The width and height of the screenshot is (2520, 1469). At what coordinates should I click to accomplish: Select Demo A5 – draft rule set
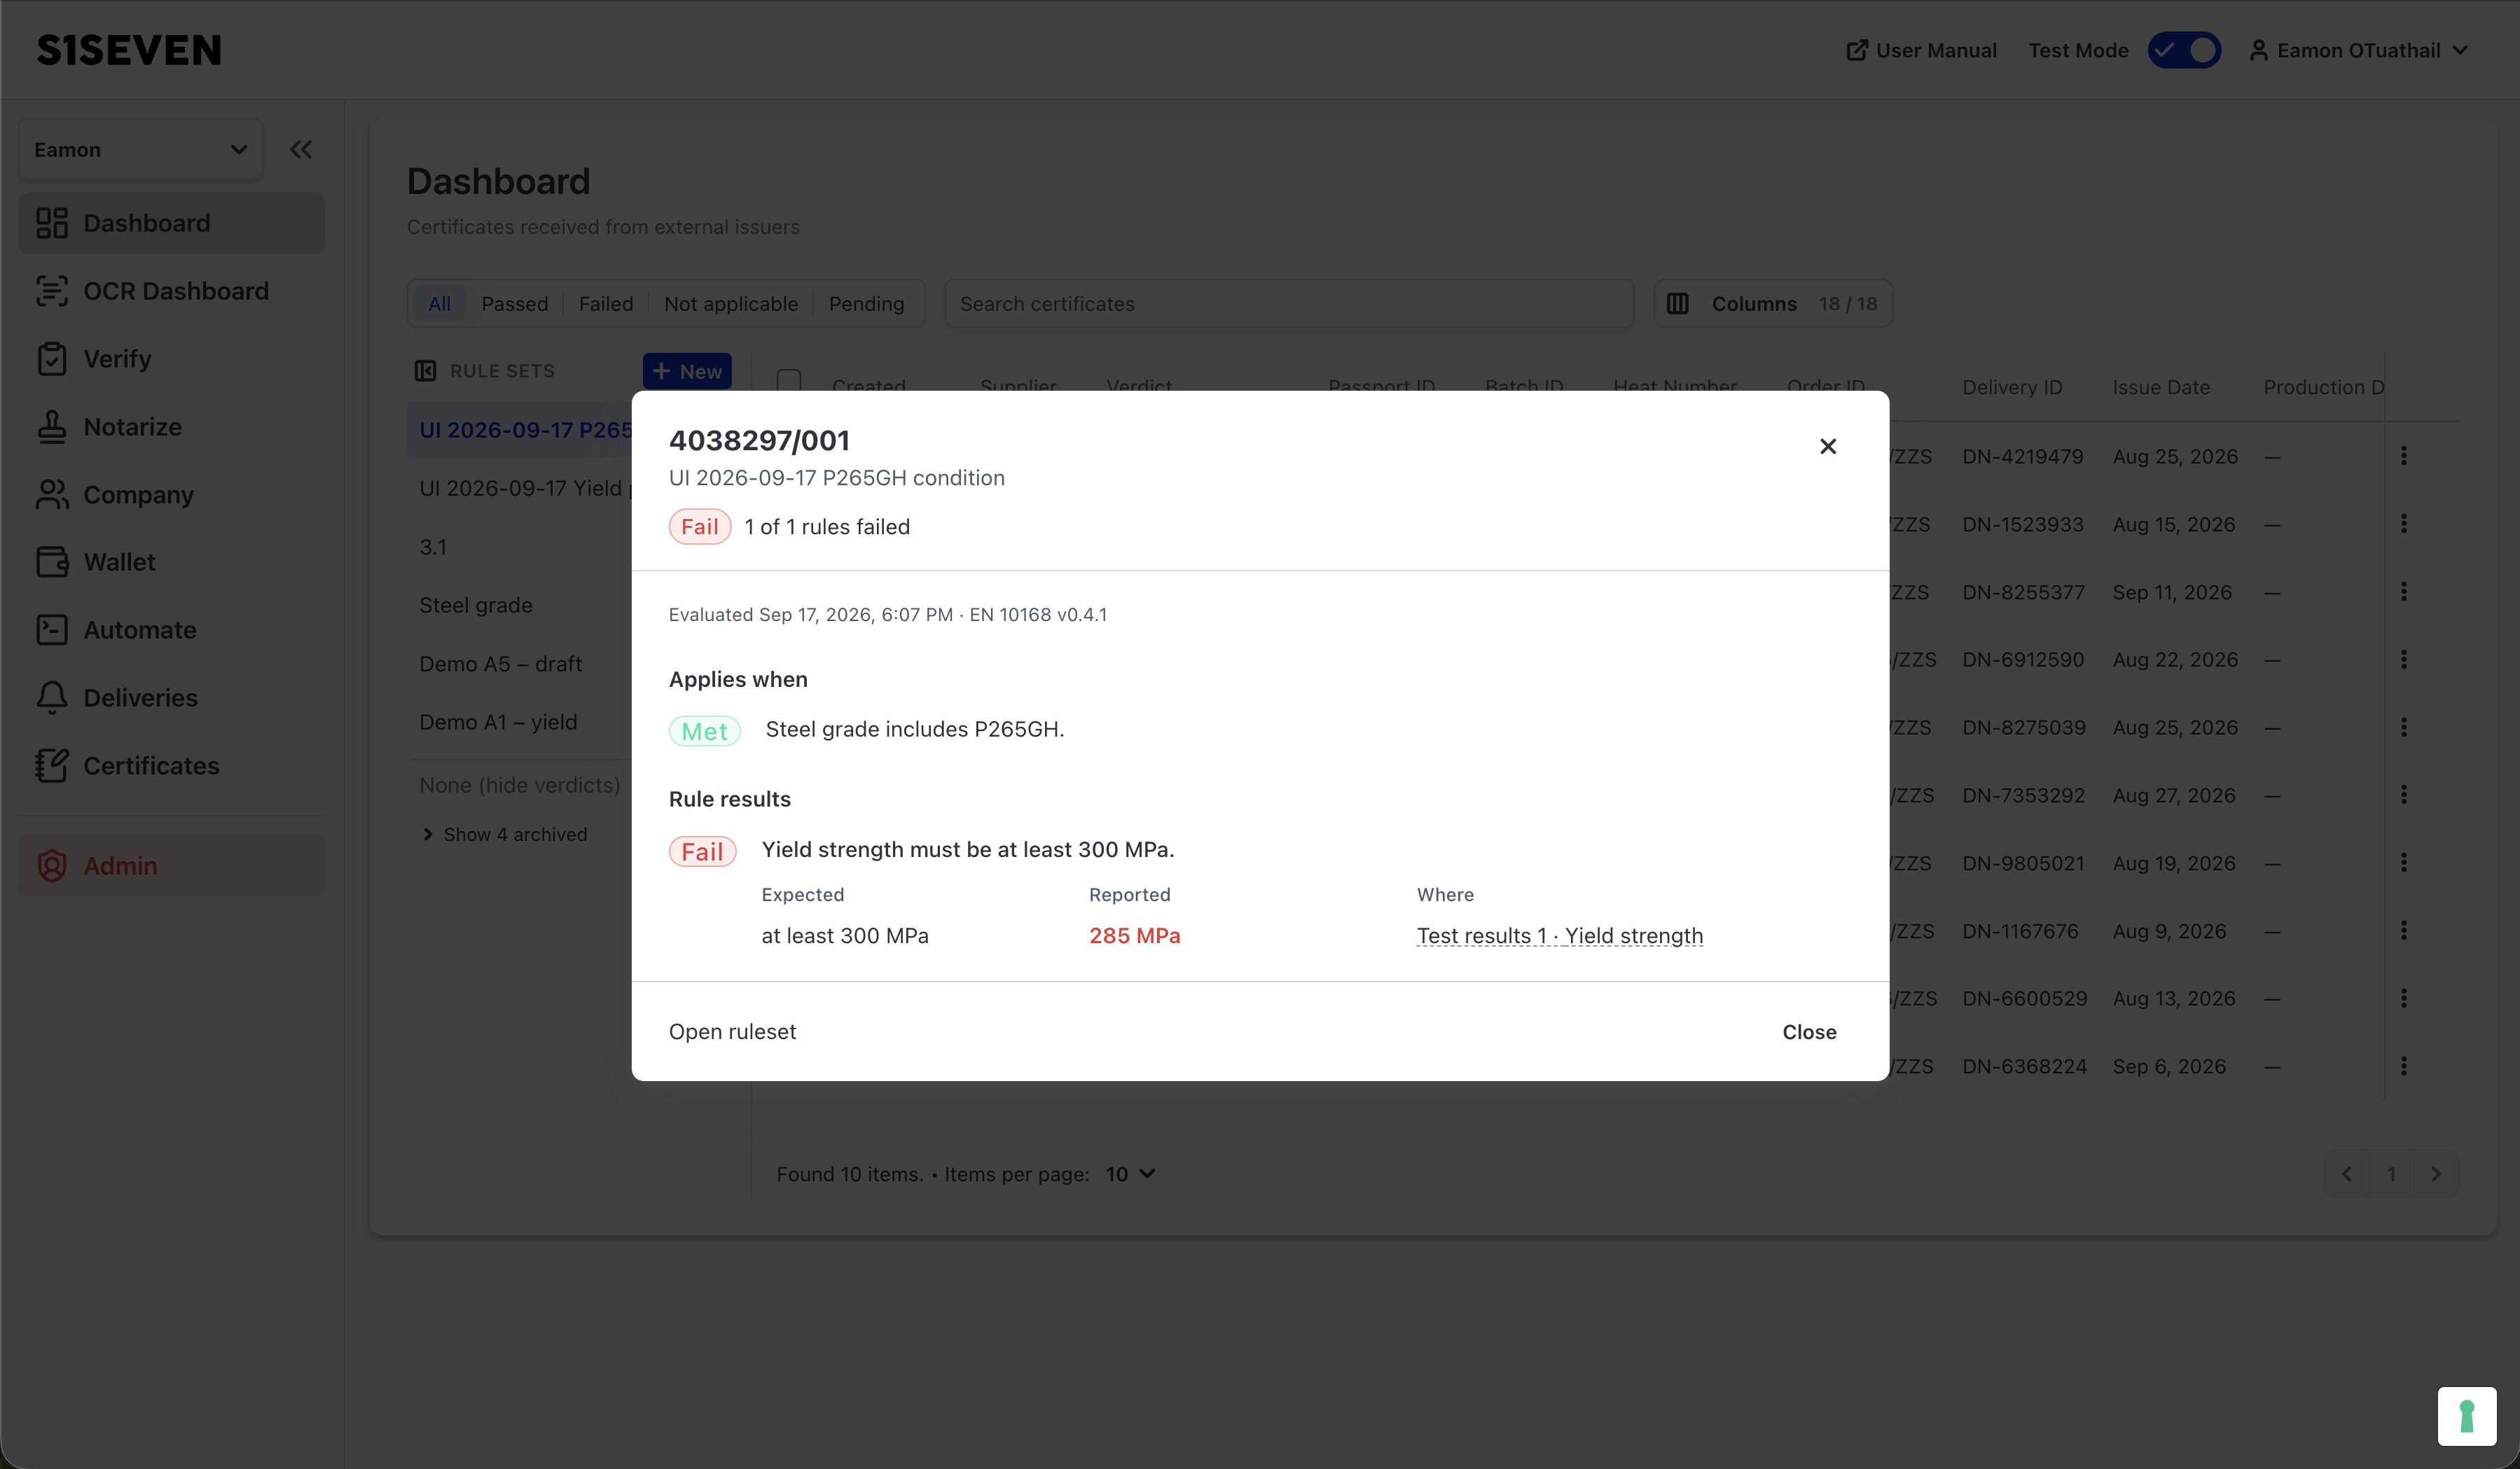coord(500,664)
